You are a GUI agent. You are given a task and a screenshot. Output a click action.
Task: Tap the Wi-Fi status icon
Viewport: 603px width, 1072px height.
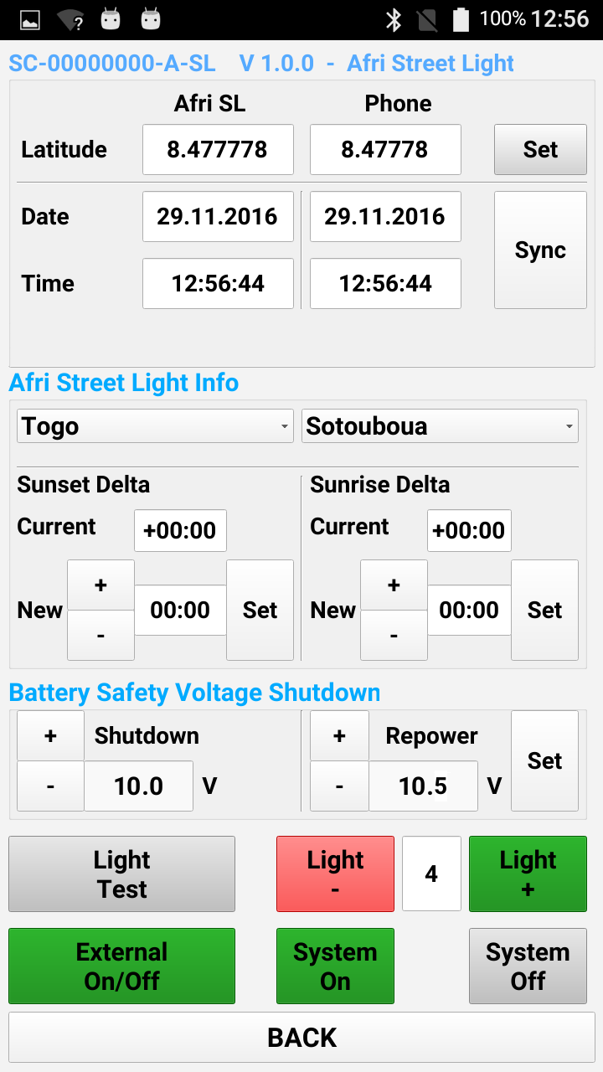[70, 20]
